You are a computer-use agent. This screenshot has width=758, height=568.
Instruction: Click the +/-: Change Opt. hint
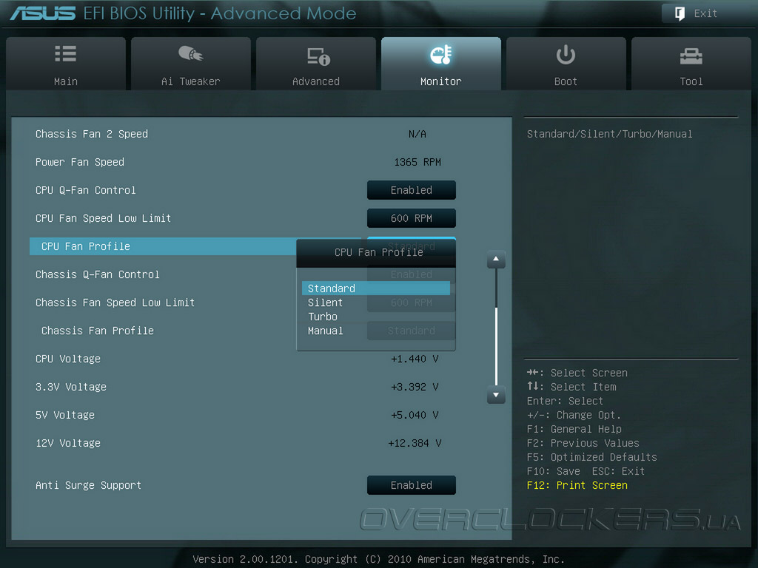[574, 415]
